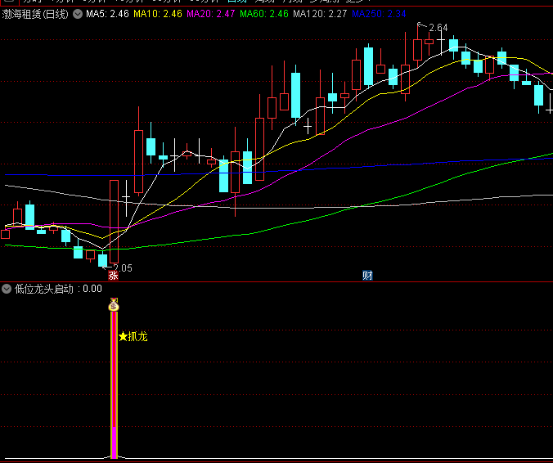Click the red 涨 marker icon
This screenshot has height=463, width=553.
(113, 276)
